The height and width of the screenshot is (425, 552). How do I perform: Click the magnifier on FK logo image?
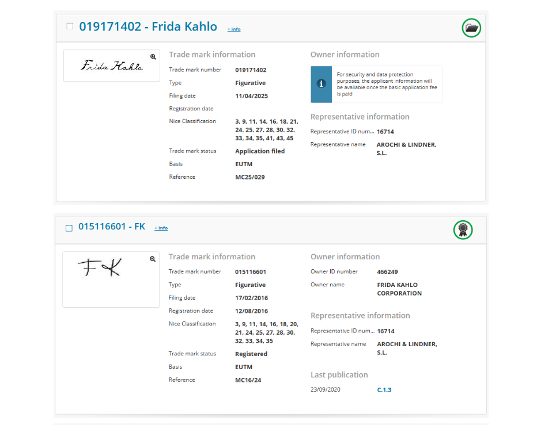click(153, 259)
